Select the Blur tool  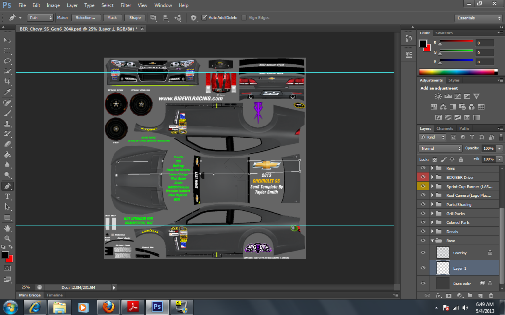coord(7,165)
